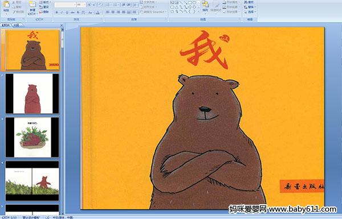342x219 pixels.
Task: Click Convert to SmartArt button
Action: pos(153,12)
